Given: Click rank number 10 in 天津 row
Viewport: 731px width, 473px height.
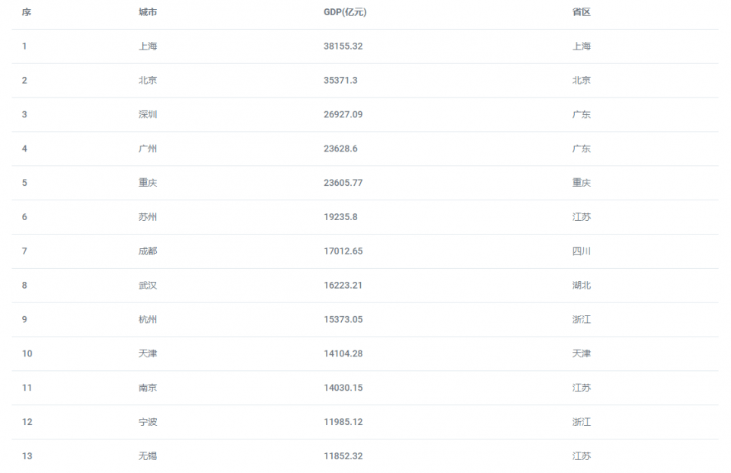Looking at the screenshot, I should [x=27, y=353].
